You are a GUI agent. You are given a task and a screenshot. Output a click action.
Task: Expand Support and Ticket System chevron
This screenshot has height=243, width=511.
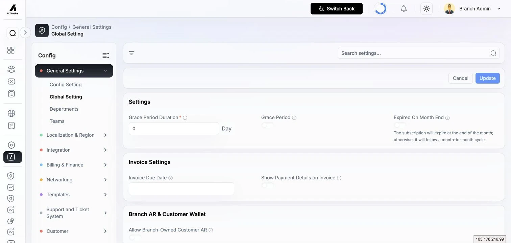tap(105, 213)
